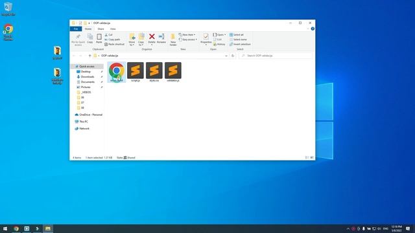Screen dimensions: 415x233
Task: Switch to the Share ribbon tab
Action: point(101,28)
